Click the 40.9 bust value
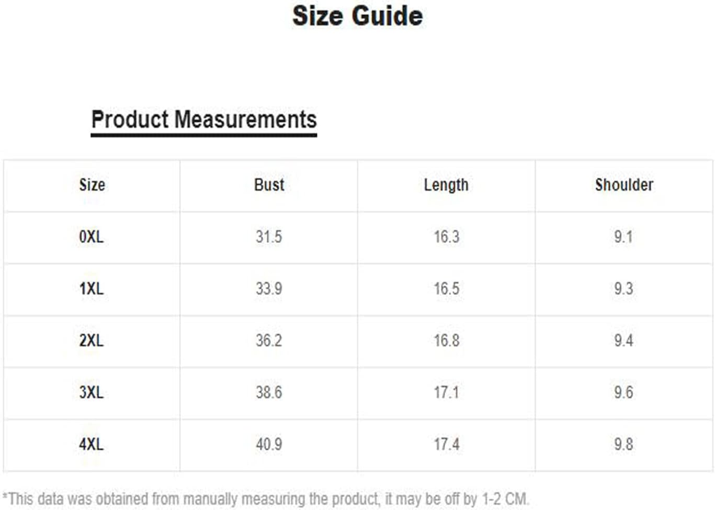 tap(269, 444)
